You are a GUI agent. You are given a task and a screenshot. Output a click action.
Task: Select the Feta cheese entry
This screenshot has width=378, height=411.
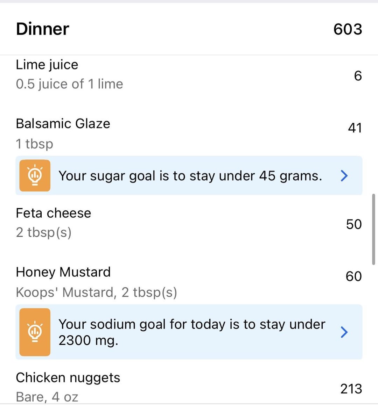[x=54, y=213]
